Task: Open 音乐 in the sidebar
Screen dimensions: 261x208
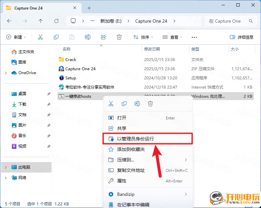Action: point(19,136)
